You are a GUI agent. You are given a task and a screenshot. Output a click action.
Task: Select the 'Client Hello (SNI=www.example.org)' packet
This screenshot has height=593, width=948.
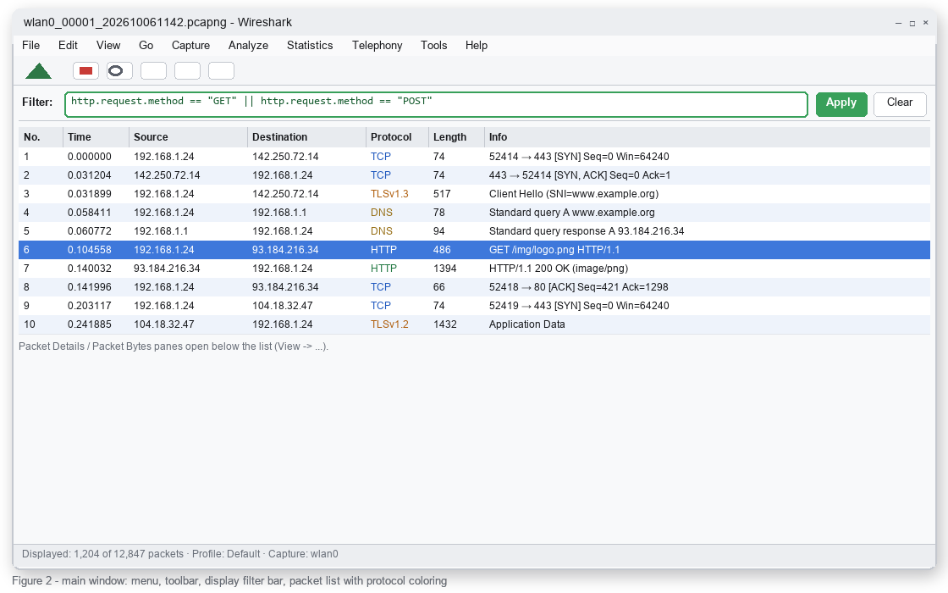(x=474, y=194)
